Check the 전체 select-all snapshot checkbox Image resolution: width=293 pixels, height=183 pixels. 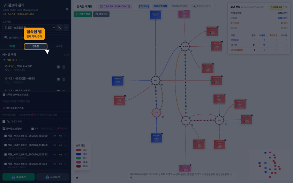click(32, 129)
